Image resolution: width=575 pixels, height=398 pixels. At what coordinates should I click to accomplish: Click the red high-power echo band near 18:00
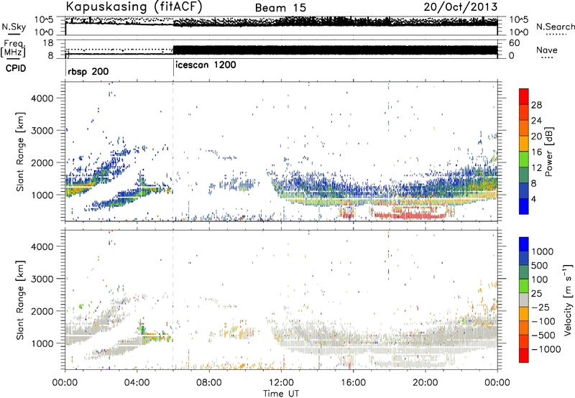pos(409,216)
